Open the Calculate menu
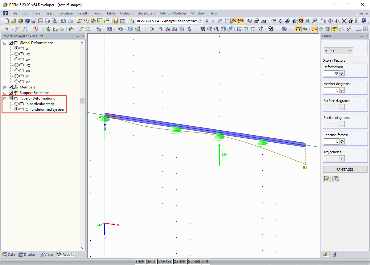 (x=65, y=13)
